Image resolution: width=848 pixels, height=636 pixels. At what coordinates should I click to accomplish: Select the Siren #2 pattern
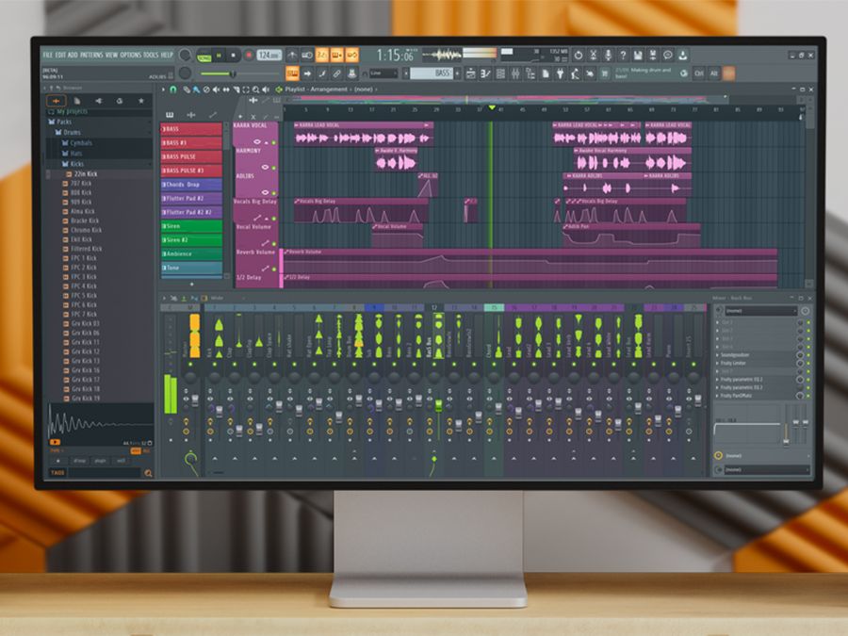click(191, 240)
